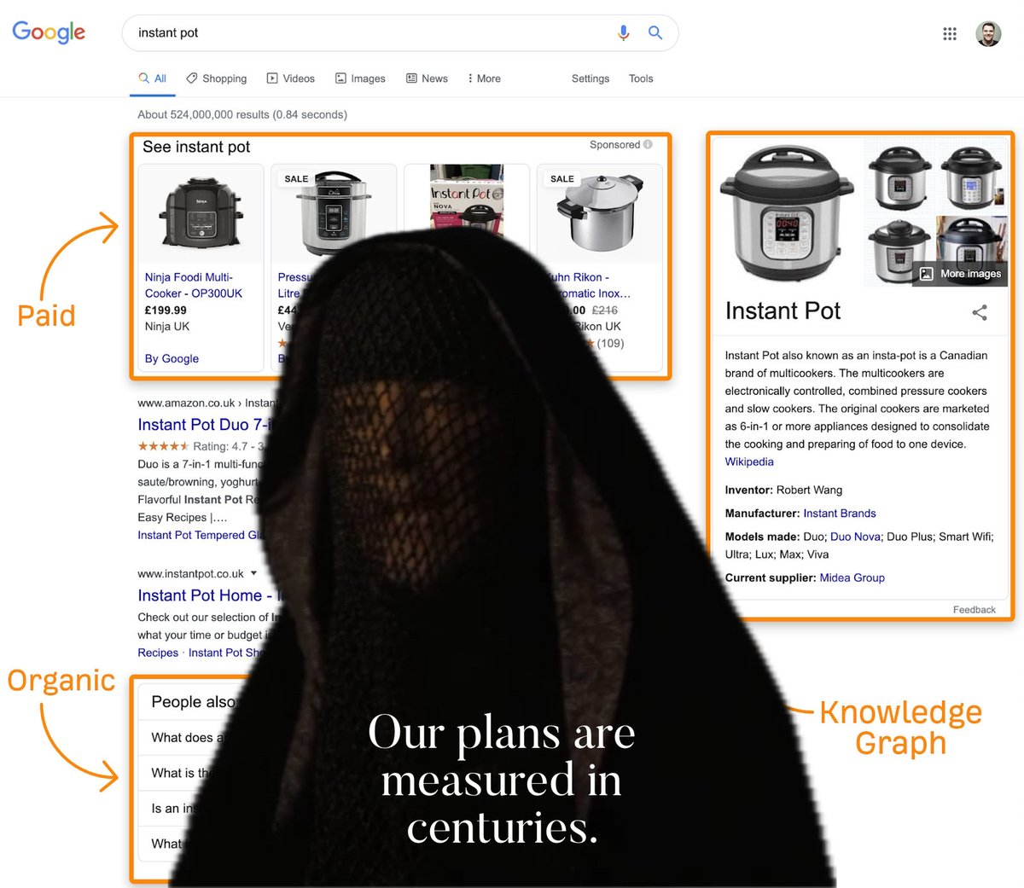Open the Settings menu
Viewport: 1024px width, 888px height.
coord(591,78)
